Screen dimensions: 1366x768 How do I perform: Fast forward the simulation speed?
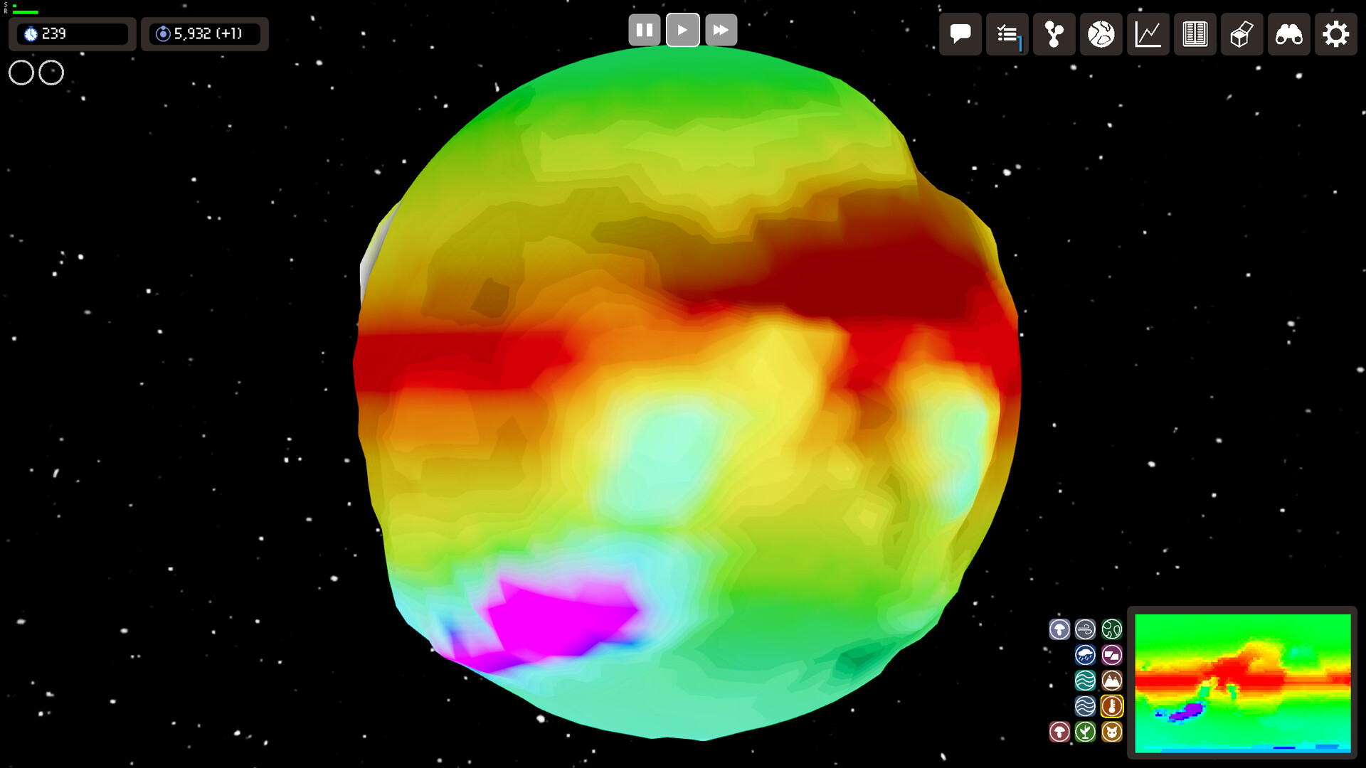[x=721, y=29]
